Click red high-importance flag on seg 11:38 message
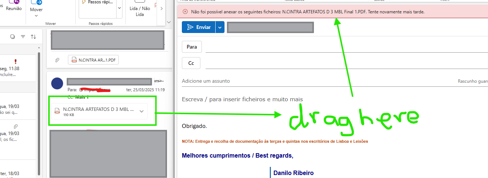Image resolution: width=488 pixels, height=178 pixels. point(15,62)
